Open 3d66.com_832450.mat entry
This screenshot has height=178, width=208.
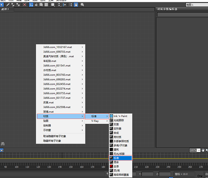point(61,84)
